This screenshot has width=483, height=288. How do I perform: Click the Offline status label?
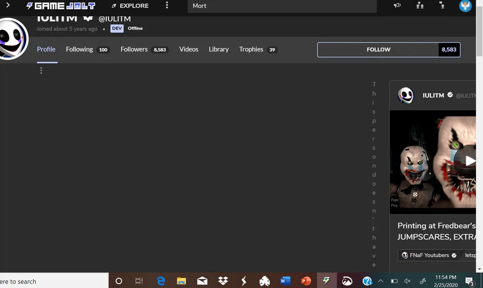pos(135,28)
